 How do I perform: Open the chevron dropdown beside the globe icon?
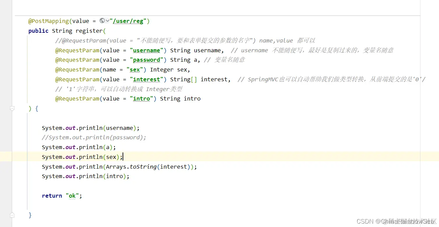pos(107,21)
